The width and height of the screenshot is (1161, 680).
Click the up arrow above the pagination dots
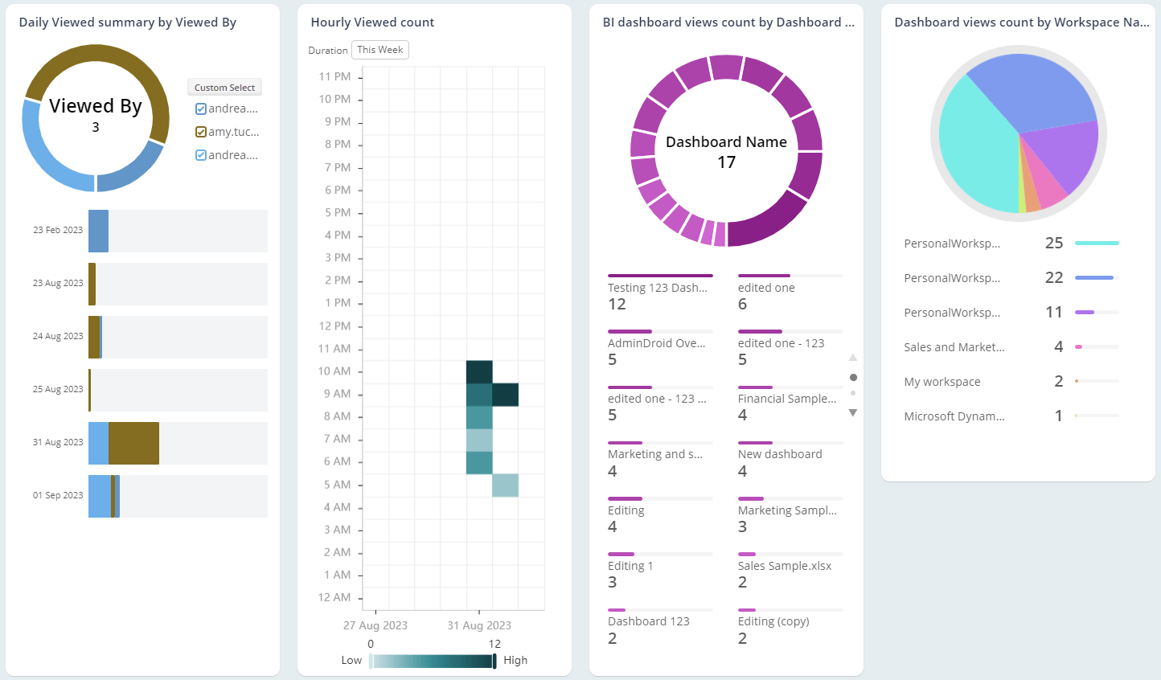(x=853, y=358)
